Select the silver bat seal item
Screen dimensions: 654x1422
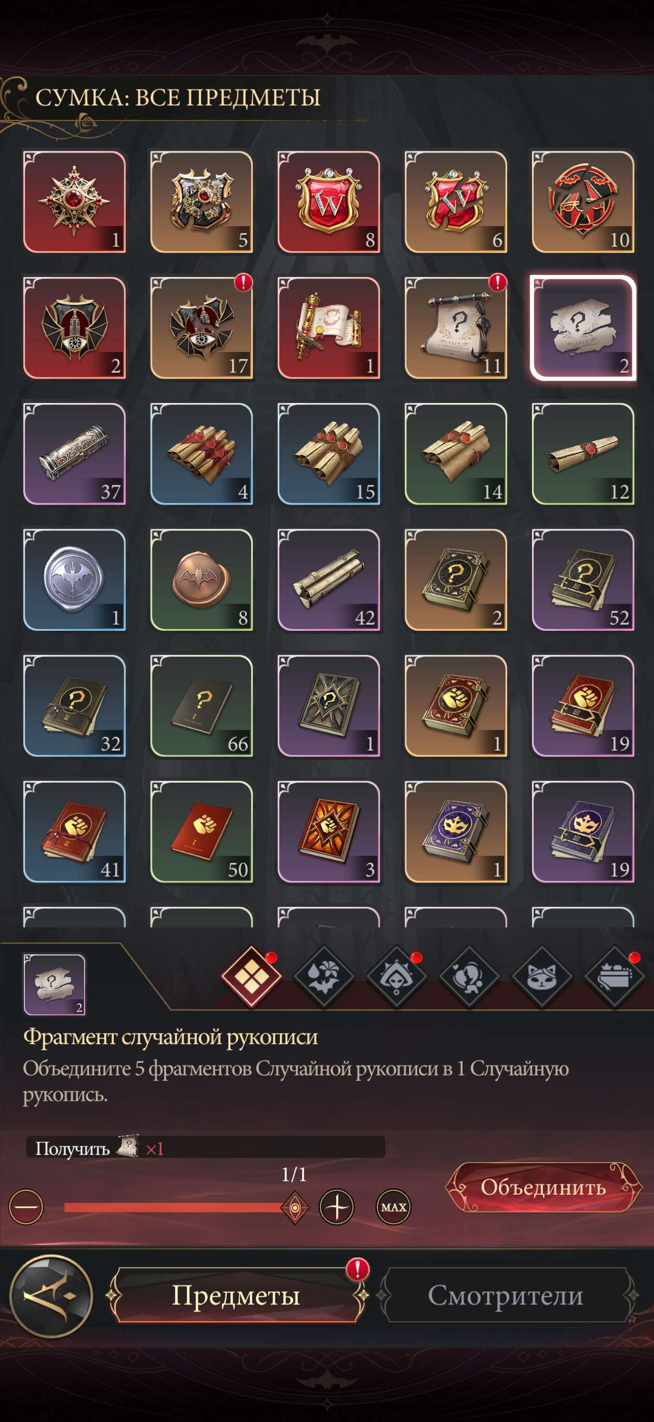74,580
